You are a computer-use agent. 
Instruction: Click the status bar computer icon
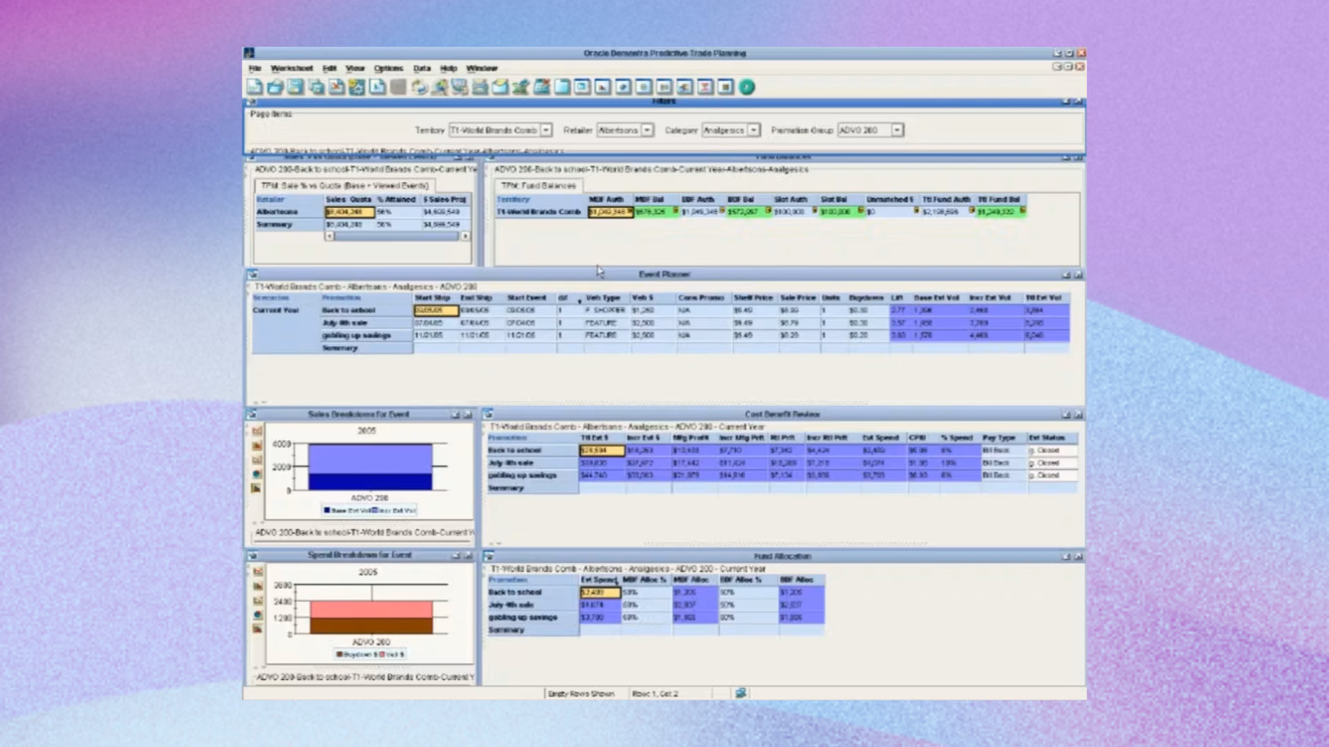click(741, 693)
